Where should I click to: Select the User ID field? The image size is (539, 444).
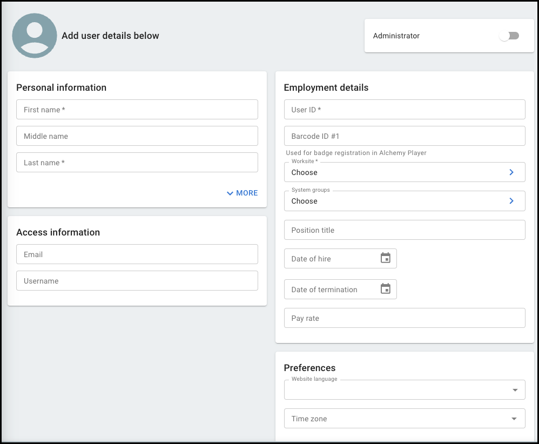tap(404, 110)
